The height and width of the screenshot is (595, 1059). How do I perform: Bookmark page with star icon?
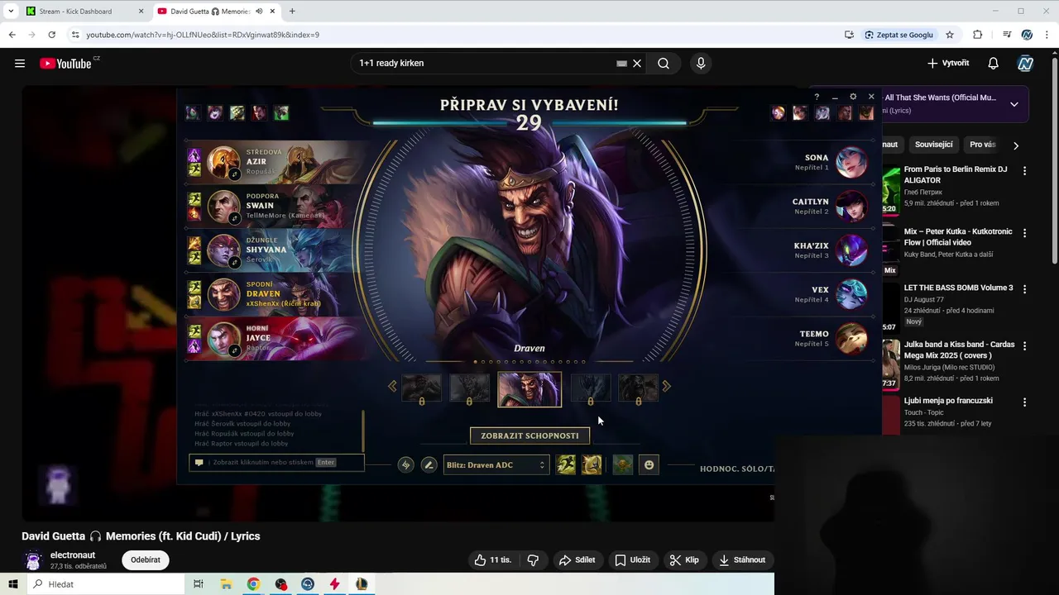950,35
